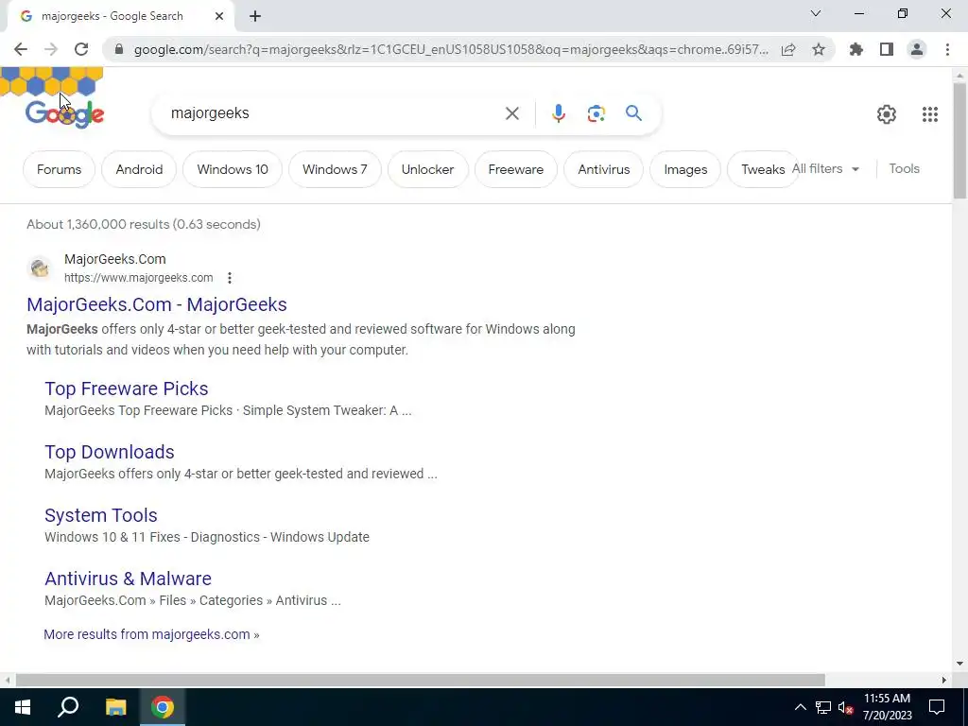
Task: Expand the All filters dropdown
Action: point(826,168)
